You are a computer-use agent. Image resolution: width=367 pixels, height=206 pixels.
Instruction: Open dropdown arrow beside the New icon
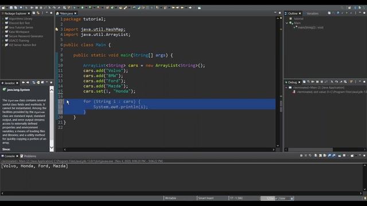pyautogui.click(x=7, y=7)
